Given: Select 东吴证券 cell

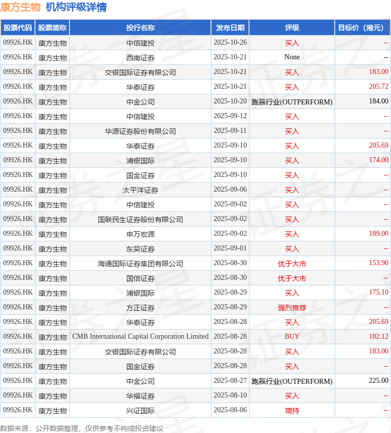Looking at the screenshot, I should pyautogui.click(x=140, y=249).
